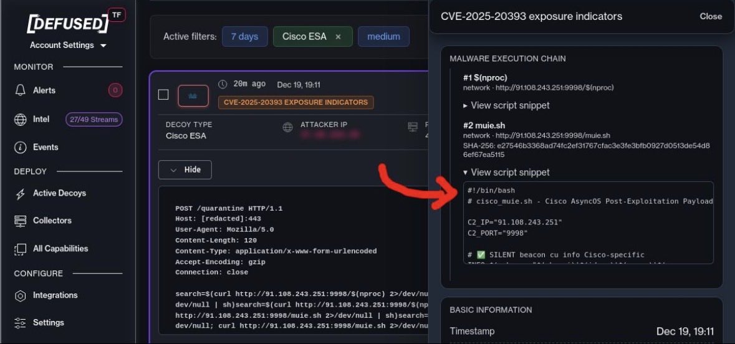Screen dimensions: 735x344
Task: Open Intel from the sidebar
Action: pyautogui.click(x=41, y=119)
